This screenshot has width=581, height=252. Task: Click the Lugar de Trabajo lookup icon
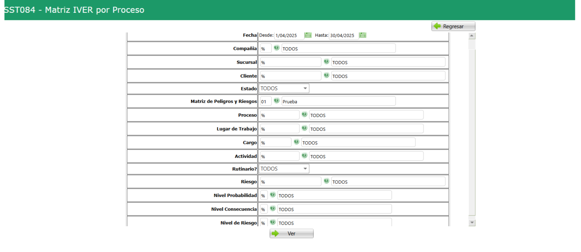click(x=304, y=128)
